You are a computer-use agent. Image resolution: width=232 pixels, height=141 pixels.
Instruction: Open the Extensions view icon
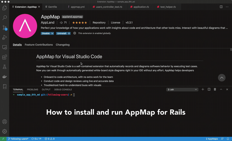4,57
